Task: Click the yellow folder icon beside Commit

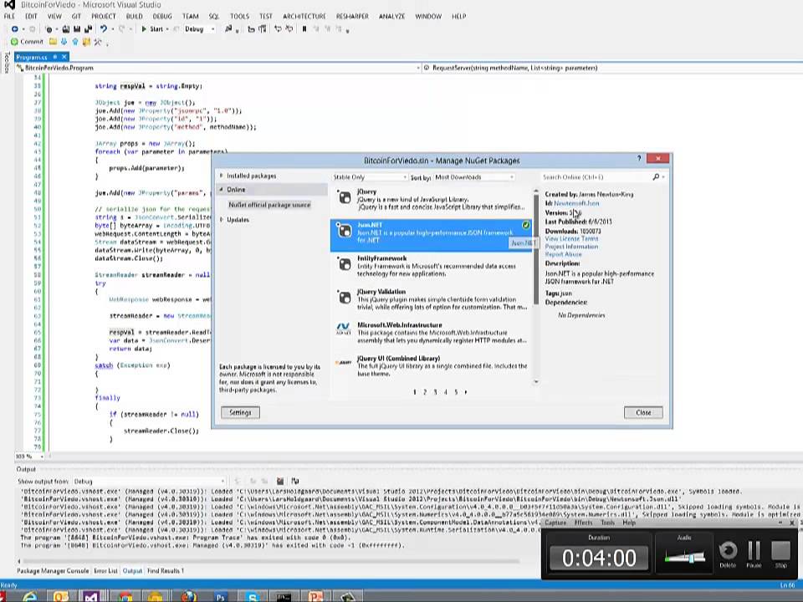Action: [53, 42]
